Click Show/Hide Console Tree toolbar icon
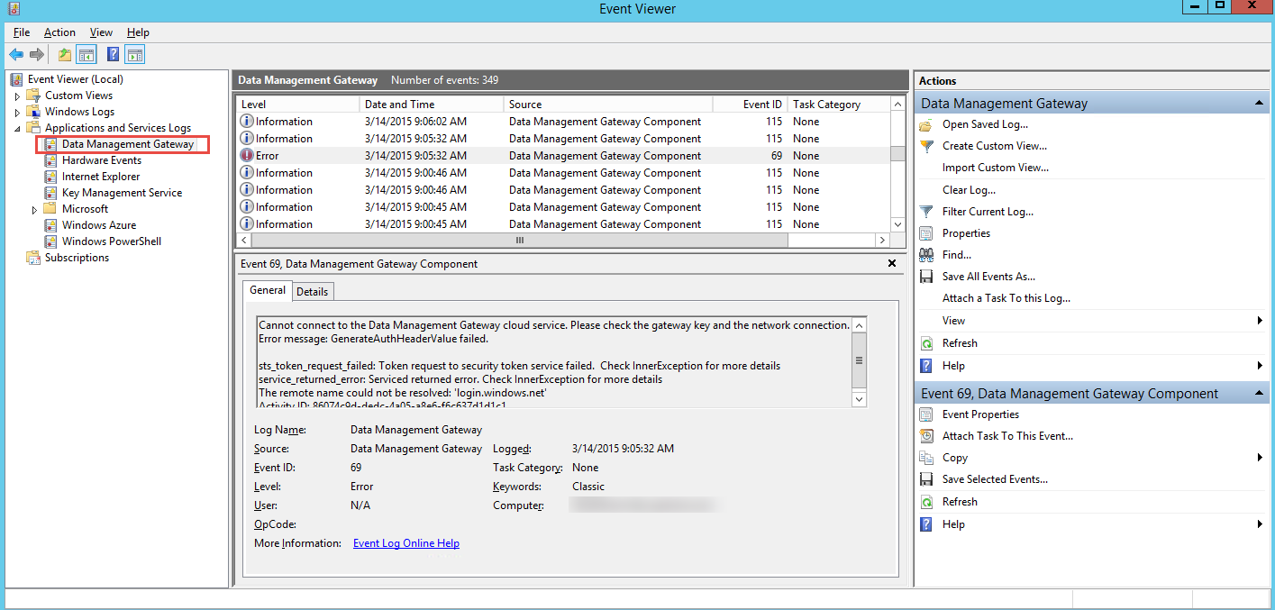1275x610 pixels. point(87,55)
